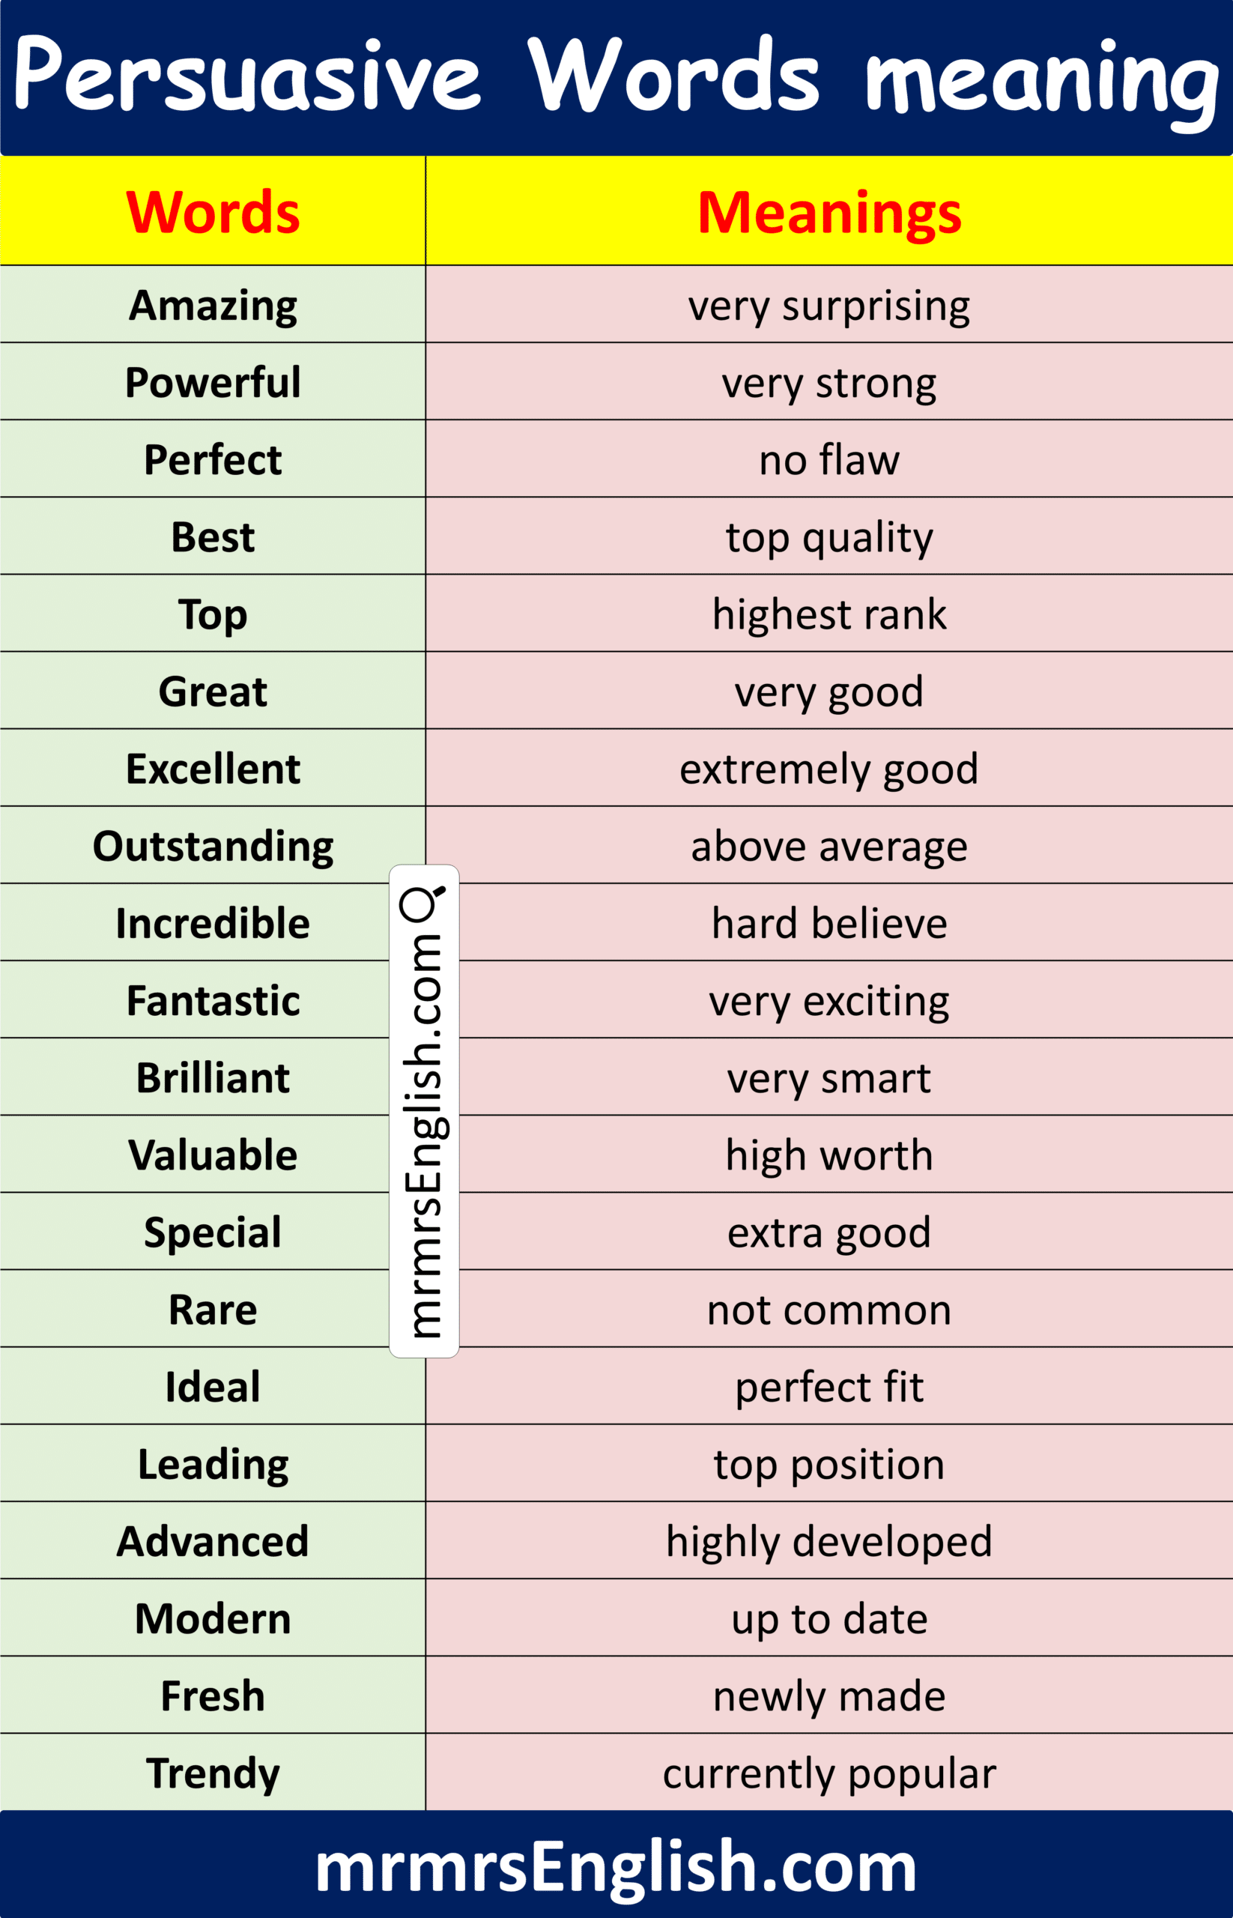Select the 'Perfect' word cell
The width and height of the screenshot is (1233, 1918).
click(213, 460)
